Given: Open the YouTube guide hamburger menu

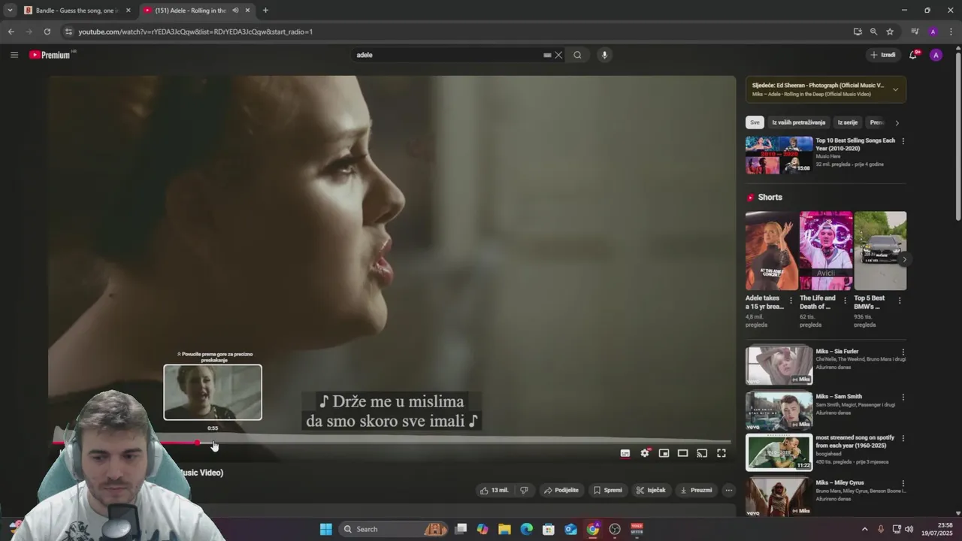Looking at the screenshot, I should 14,55.
